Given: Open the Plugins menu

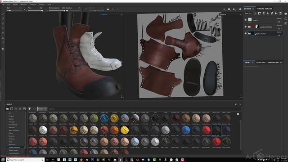Looking at the screenshot, I should coord(42,4).
